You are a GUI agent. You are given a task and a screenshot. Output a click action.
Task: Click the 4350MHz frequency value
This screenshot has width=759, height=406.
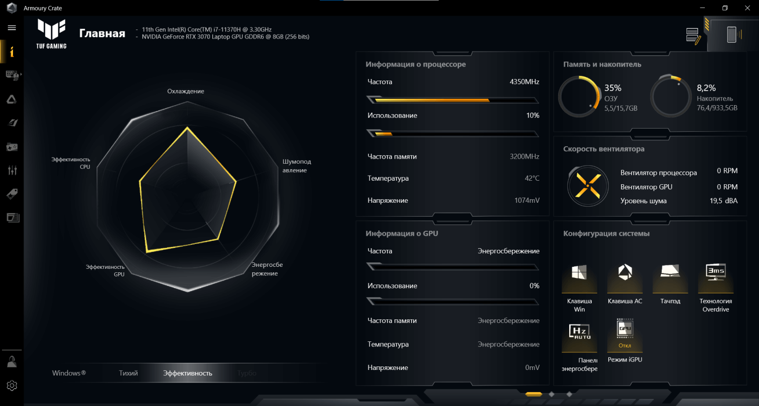[x=524, y=82]
